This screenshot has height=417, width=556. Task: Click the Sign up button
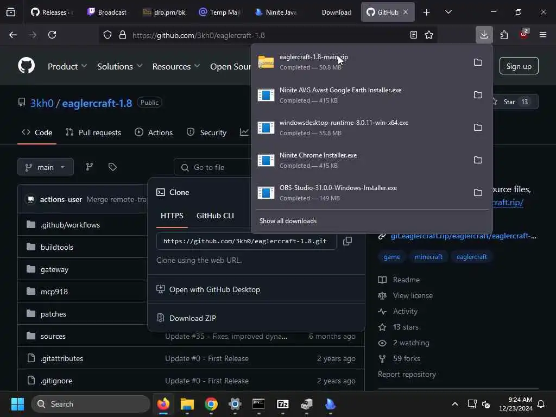[x=519, y=66]
